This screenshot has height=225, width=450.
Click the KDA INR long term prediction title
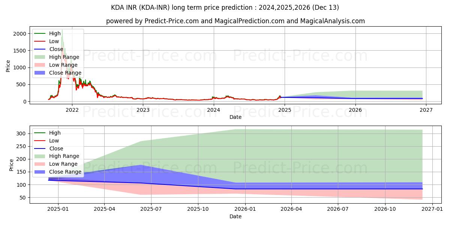[225, 7]
